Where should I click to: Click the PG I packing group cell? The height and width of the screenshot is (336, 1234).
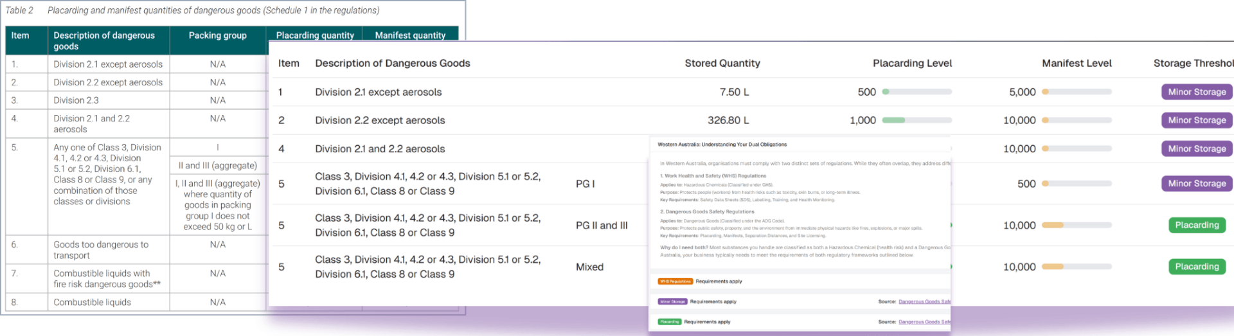point(585,184)
